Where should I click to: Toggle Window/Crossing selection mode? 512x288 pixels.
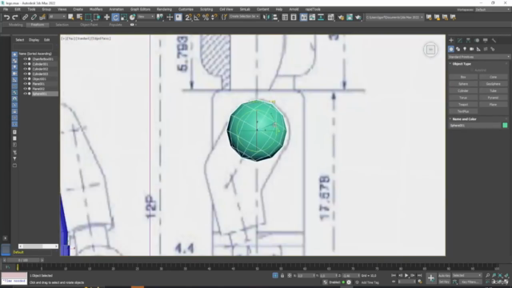97,18
